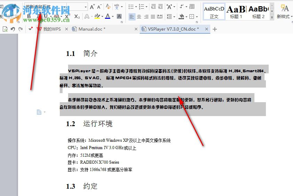This screenshot has width=293, height=196.
Task: Expand font color dropdown arrow
Action: point(113,17)
